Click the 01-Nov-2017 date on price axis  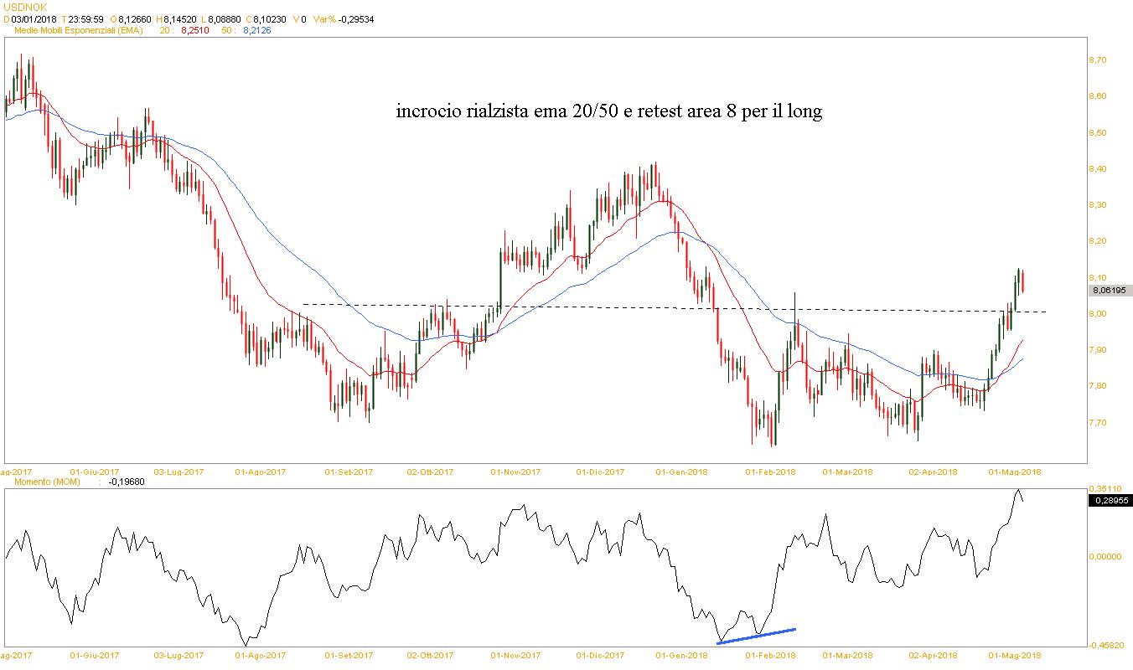click(x=515, y=472)
